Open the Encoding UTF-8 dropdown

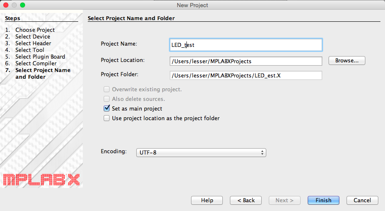coord(201,152)
